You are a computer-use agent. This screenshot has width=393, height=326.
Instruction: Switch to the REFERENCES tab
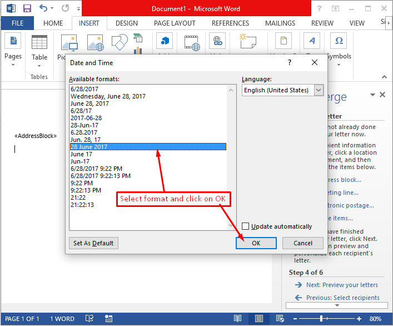pyautogui.click(x=230, y=23)
